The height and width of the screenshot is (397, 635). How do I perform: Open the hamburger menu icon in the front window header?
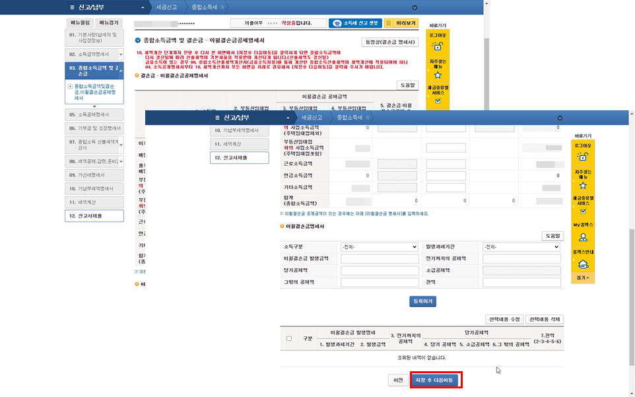pos(217,118)
